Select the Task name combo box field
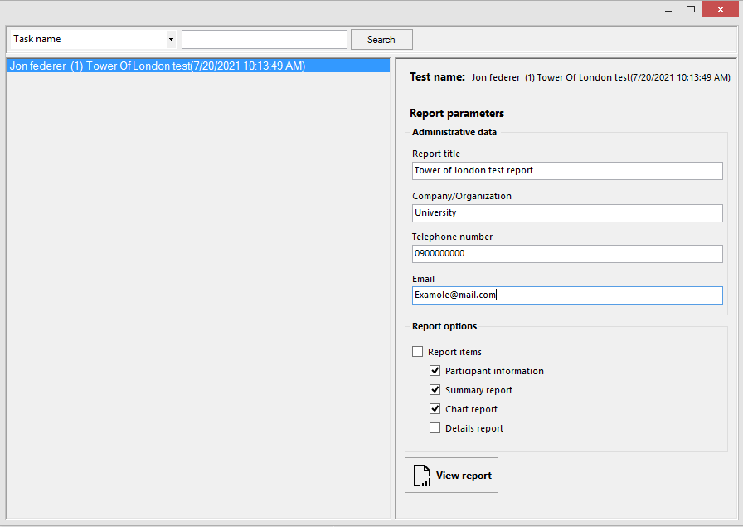Image resolution: width=743 pixels, height=527 pixels. coord(93,39)
